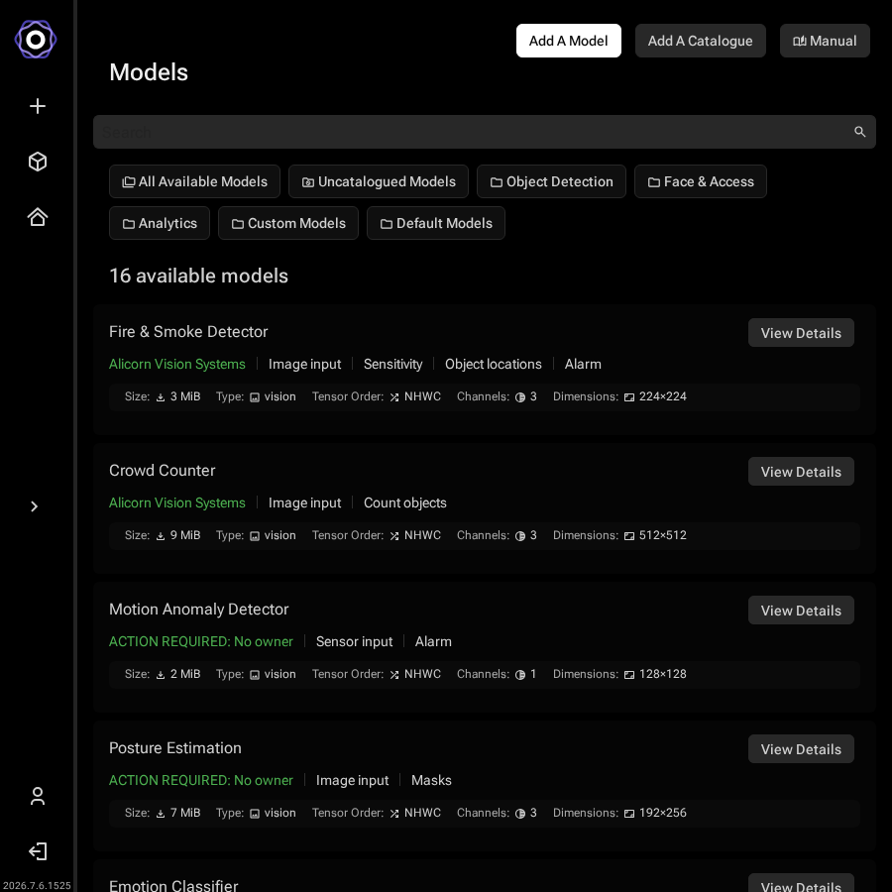Click the tensor order icon for Motion Anomaly Detector

[394, 675]
